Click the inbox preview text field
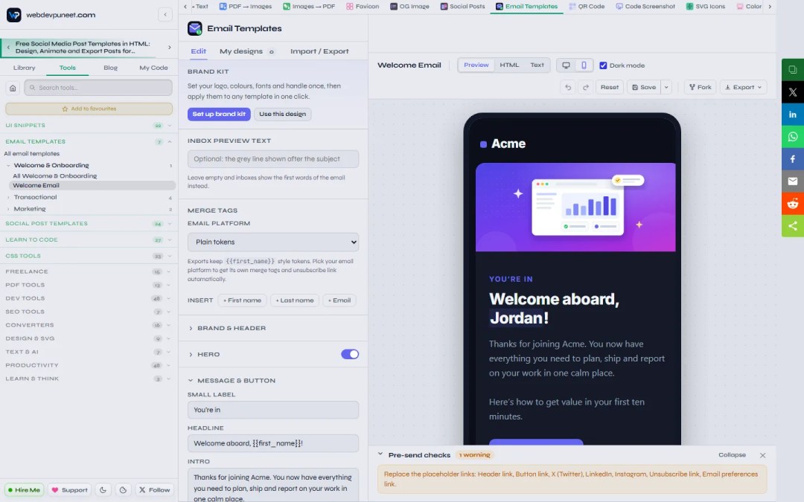Screen dimensions: 804x502 [273, 159]
